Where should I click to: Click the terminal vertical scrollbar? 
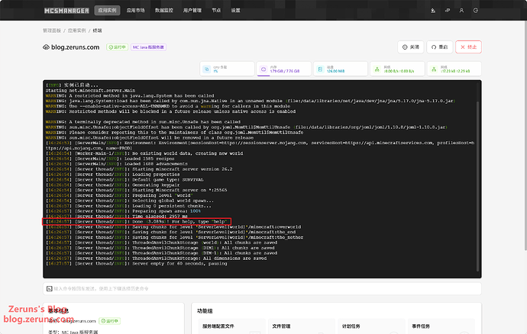tap(477, 186)
